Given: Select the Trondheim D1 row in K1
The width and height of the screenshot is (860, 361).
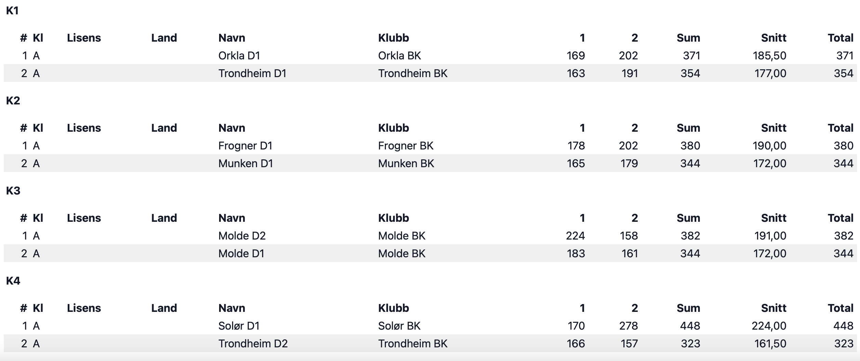Looking at the screenshot, I should (430, 73).
